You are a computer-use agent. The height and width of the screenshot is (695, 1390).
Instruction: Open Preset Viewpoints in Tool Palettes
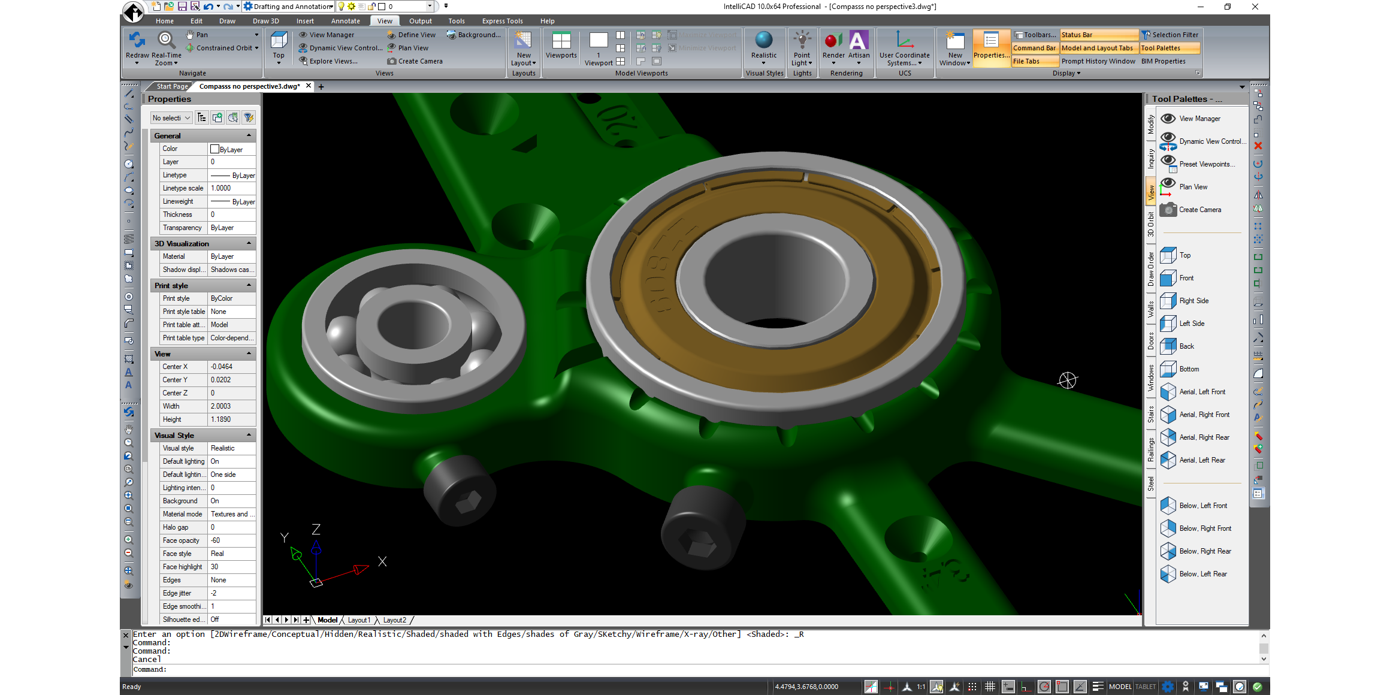click(x=1198, y=164)
